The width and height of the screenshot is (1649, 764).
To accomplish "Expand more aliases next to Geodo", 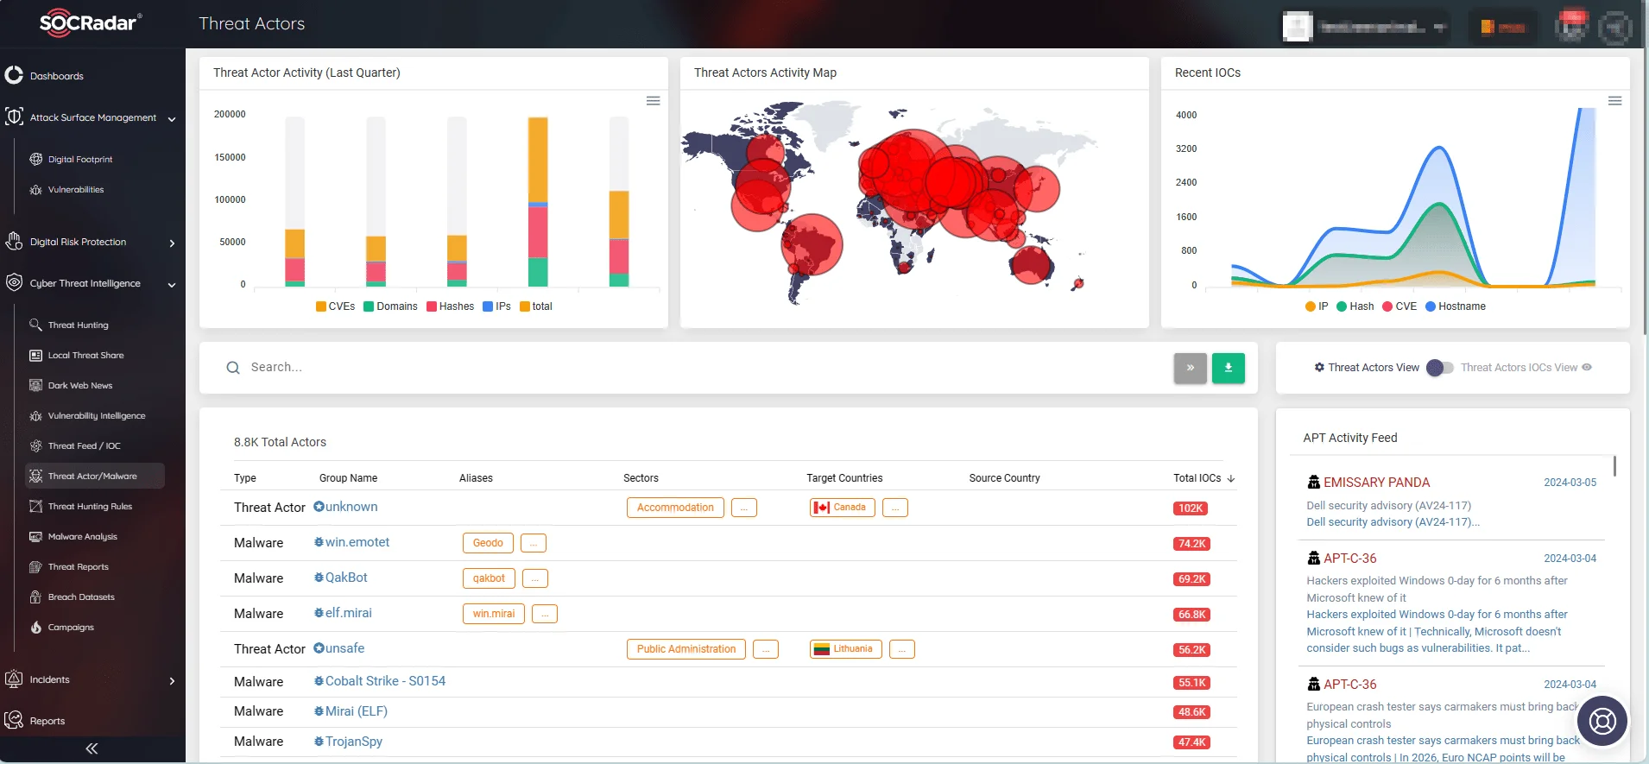I will point(534,543).
